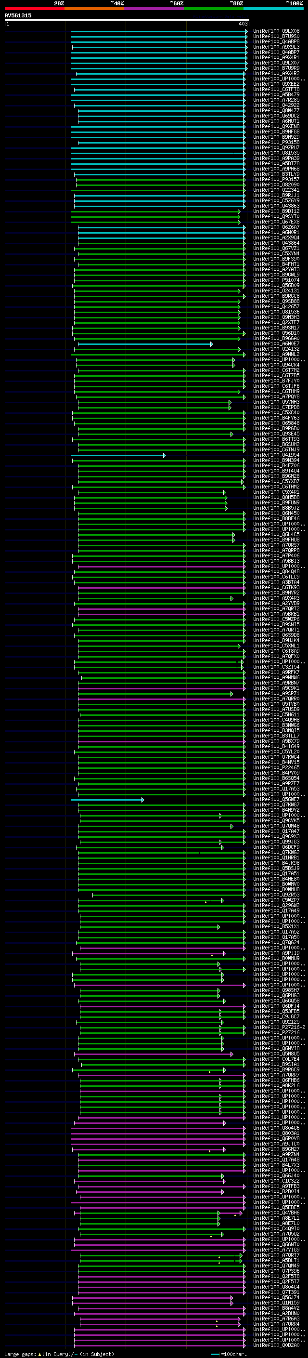Click the short cyan alignment bar for A6N0E7
308x1358 pixels.
click(145, 344)
